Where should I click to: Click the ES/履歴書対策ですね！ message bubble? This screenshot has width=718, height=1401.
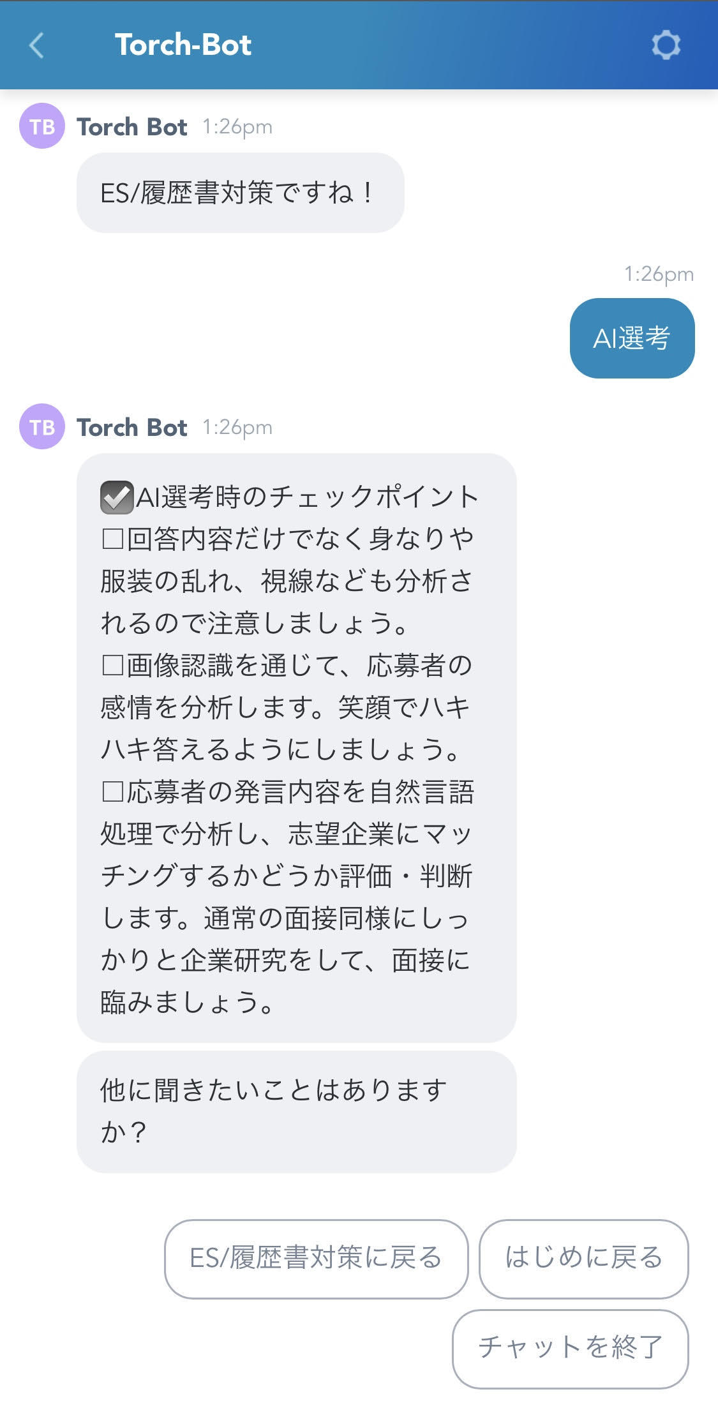coord(240,193)
